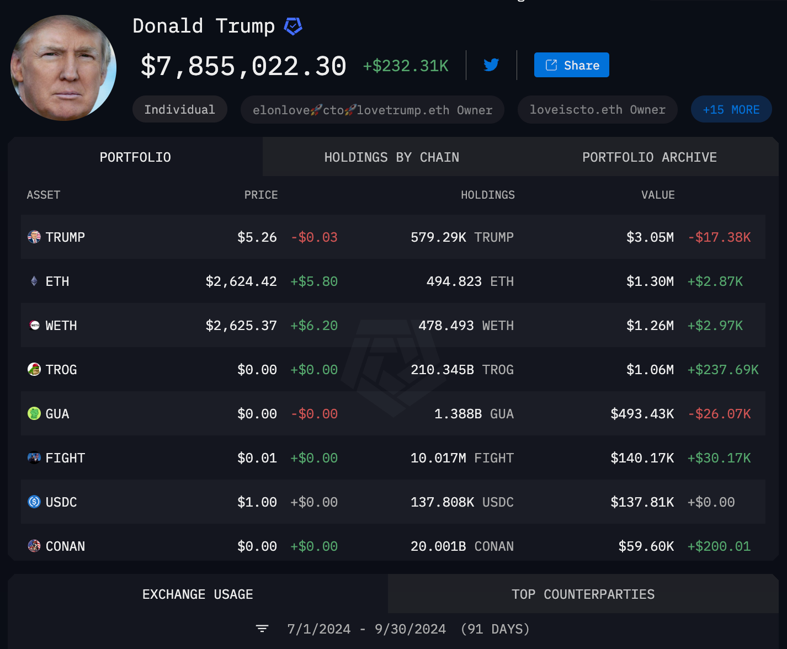
Task: Open the date range filter icon
Action: [262, 629]
